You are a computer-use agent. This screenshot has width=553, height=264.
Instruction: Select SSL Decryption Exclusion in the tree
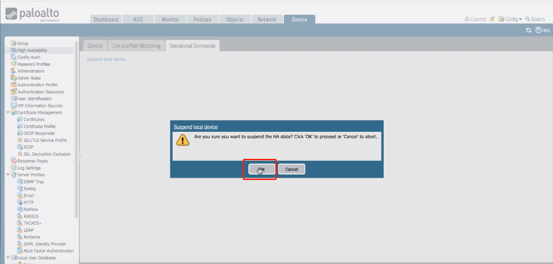[47, 154]
